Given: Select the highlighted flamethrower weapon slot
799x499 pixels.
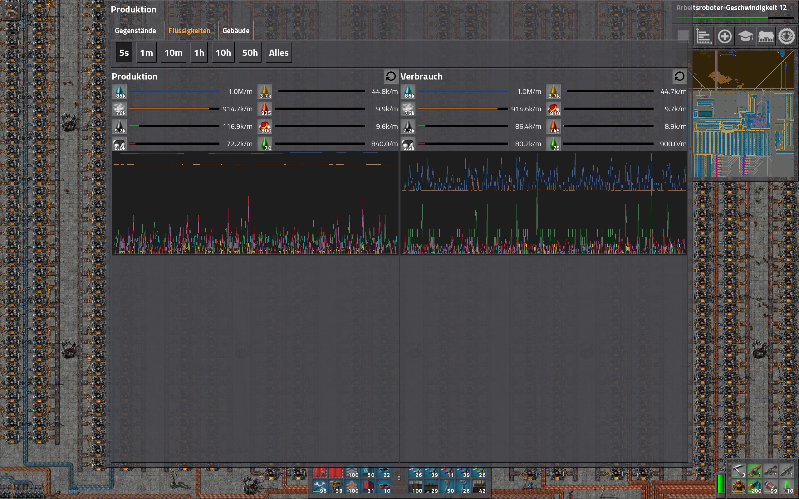Looking at the screenshot, I should click(754, 471).
